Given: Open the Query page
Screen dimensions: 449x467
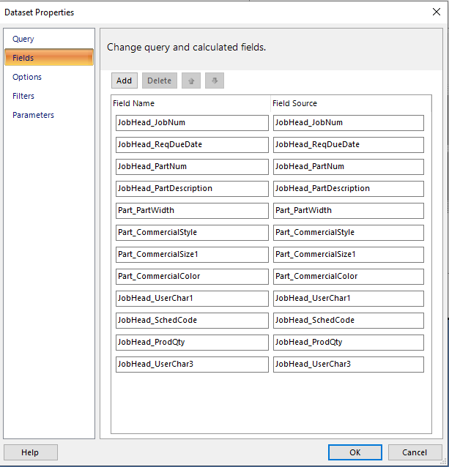Looking at the screenshot, I should [x=23, y=39].
